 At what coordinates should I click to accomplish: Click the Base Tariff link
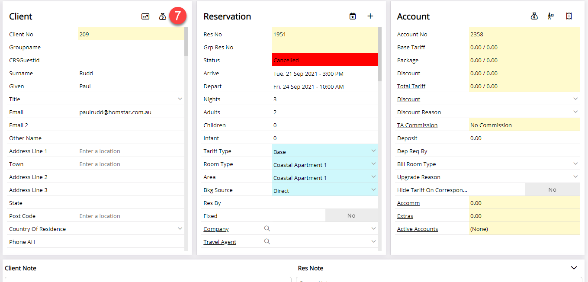411,48
